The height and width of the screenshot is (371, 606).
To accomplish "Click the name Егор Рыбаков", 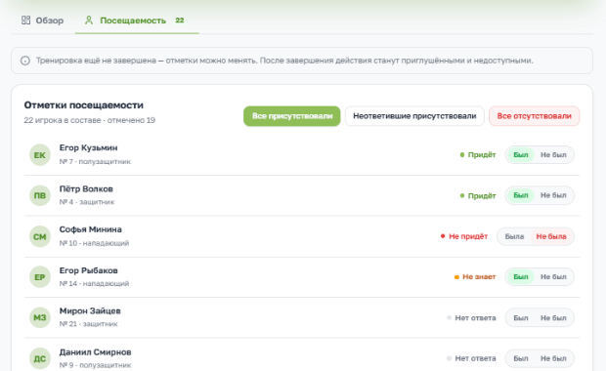I will pyautogui.click(x=88, y=270).
